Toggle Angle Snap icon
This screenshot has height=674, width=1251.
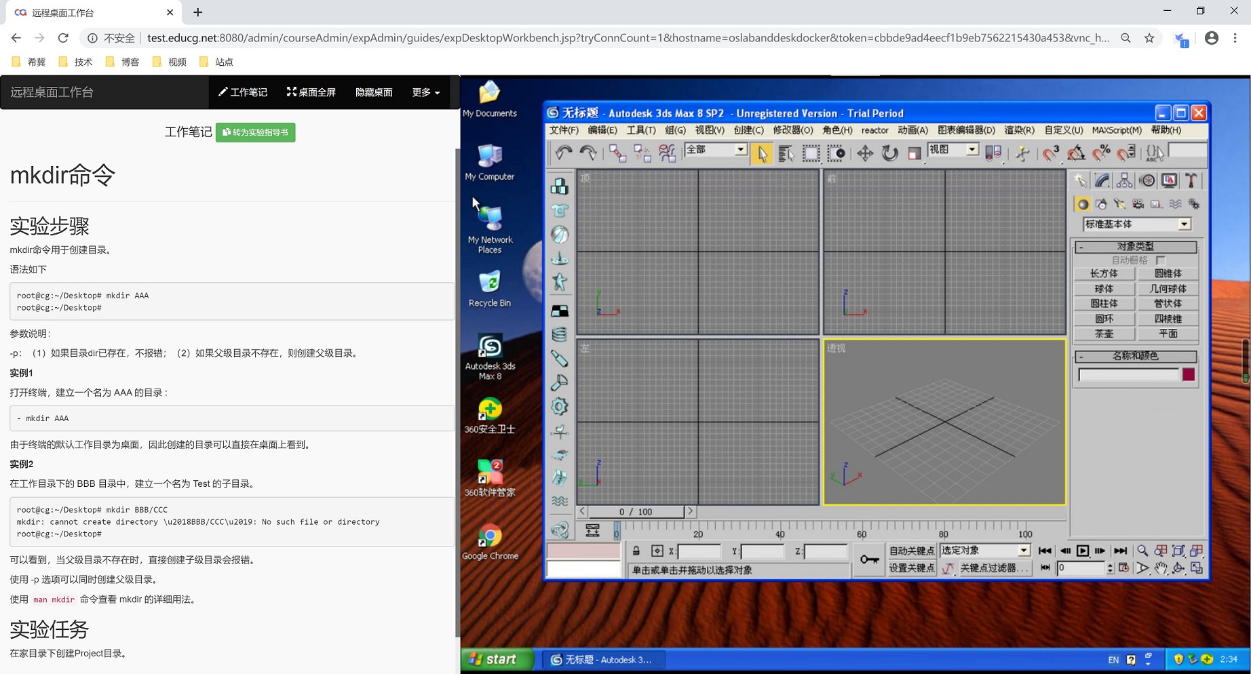pyautogui.click(x=1076, y=153)
